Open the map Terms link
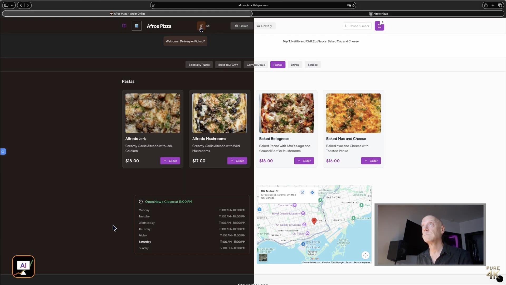 348,263
